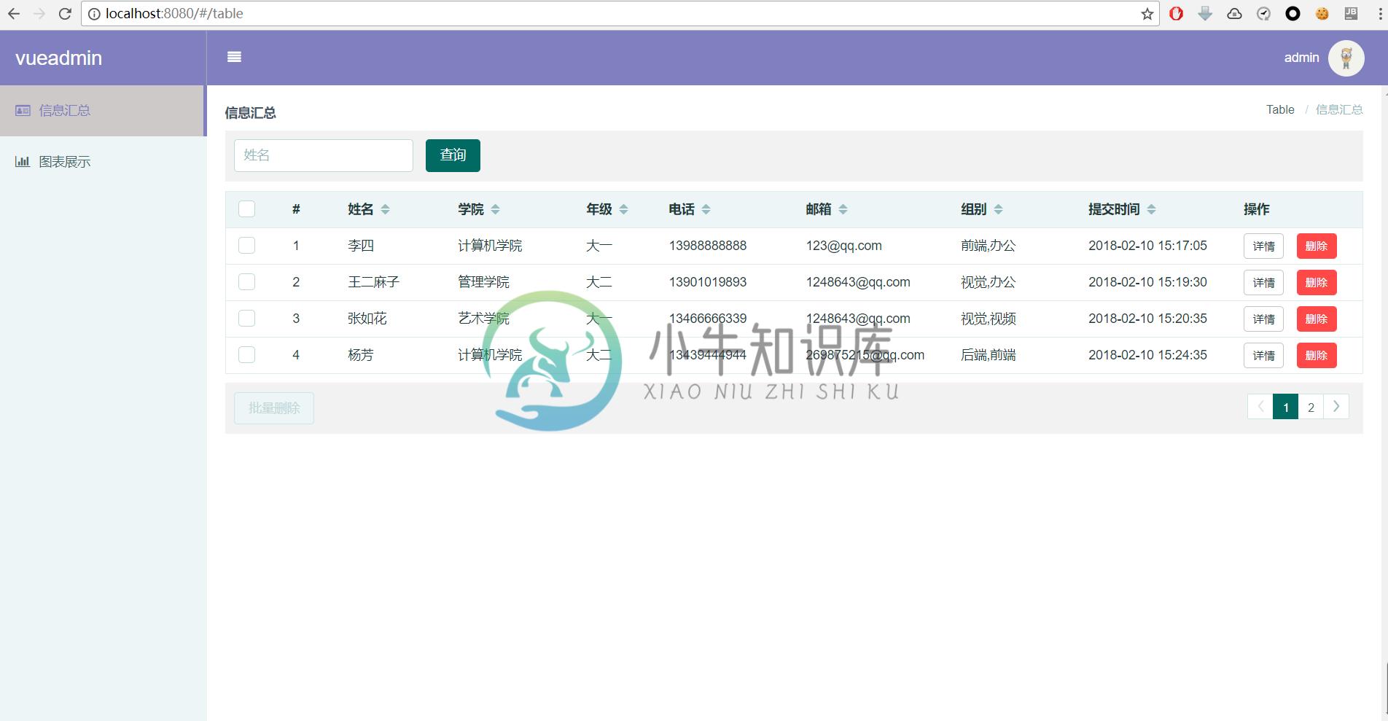Viewport: 1388px width, 721px height.
Task: Click the admin username label
Action: click(x=1301, y=58)
